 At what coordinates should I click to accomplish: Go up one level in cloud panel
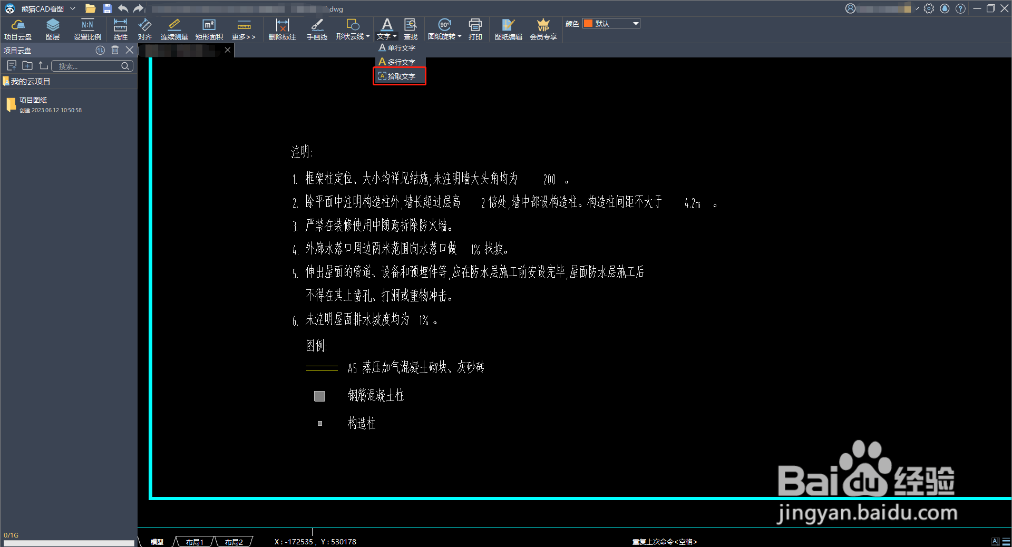pyautogui.click(x=43, y=66)
